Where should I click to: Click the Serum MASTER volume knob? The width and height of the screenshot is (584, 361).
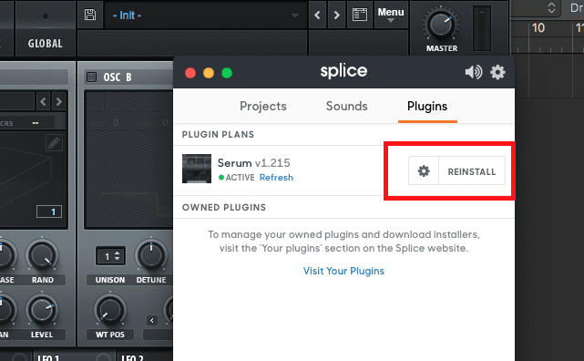tap(441, 25)
